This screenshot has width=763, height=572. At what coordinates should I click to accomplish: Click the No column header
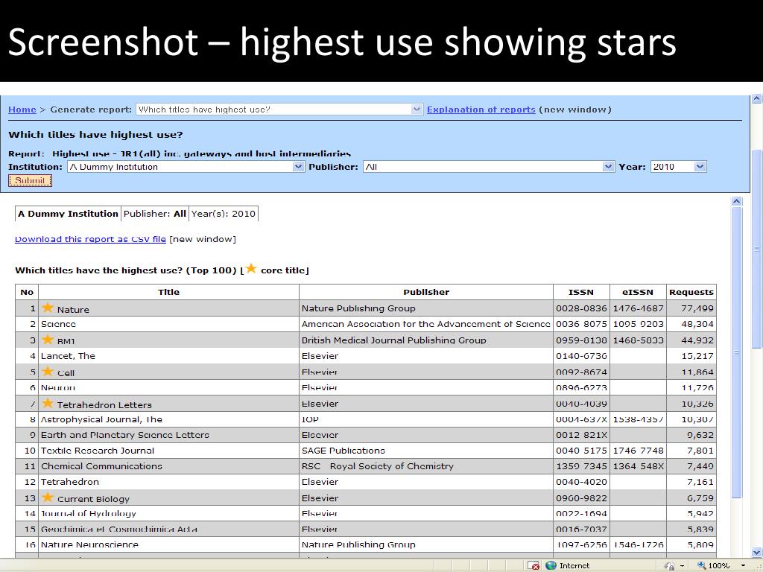click(27, 292)
